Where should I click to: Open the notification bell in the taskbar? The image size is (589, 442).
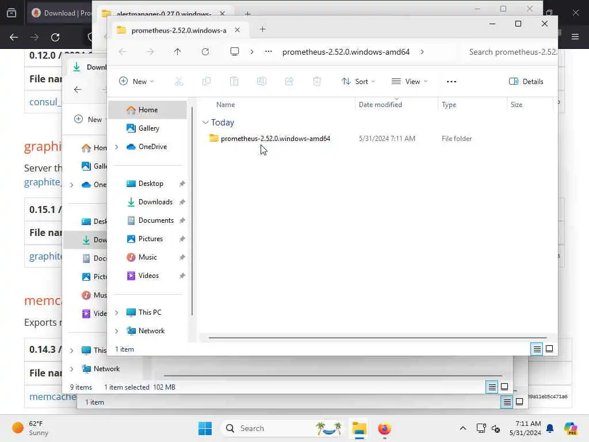550,428
